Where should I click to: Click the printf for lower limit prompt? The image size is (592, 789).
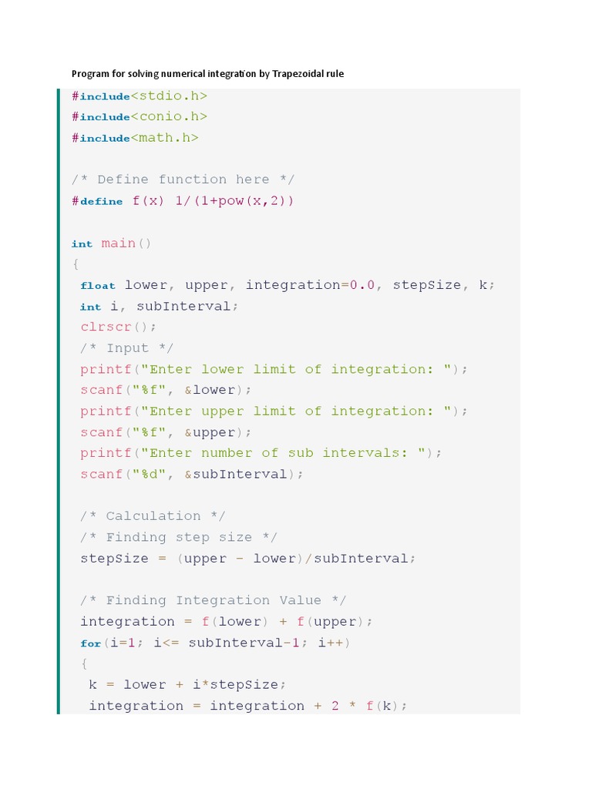274,369
